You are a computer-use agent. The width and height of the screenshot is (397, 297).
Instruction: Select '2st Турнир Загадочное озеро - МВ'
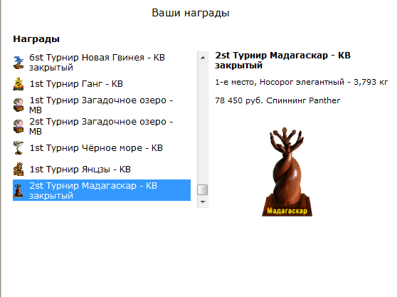tap(102, 127)
